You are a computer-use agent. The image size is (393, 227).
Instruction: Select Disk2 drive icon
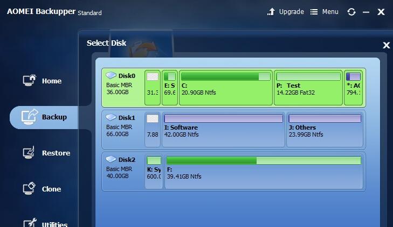point(111,159)
